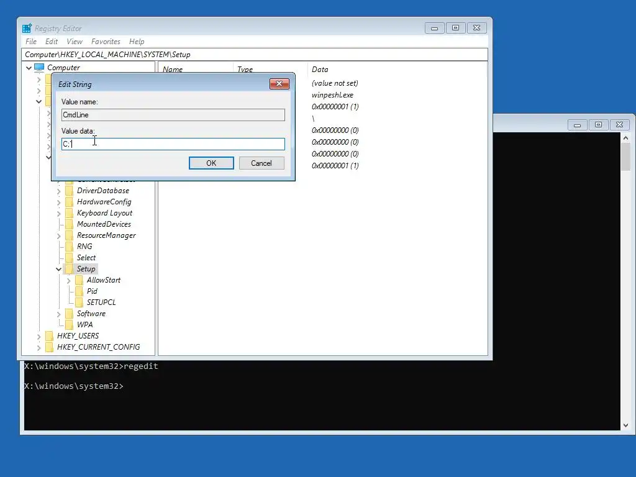This screenshot has width=636, height=477.
Task: Open the Favorites menu
Action: (106, 42)
